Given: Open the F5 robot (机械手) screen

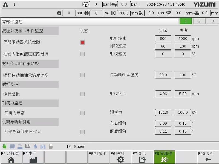Looking at the screenshot, I should tap(98, 158).
